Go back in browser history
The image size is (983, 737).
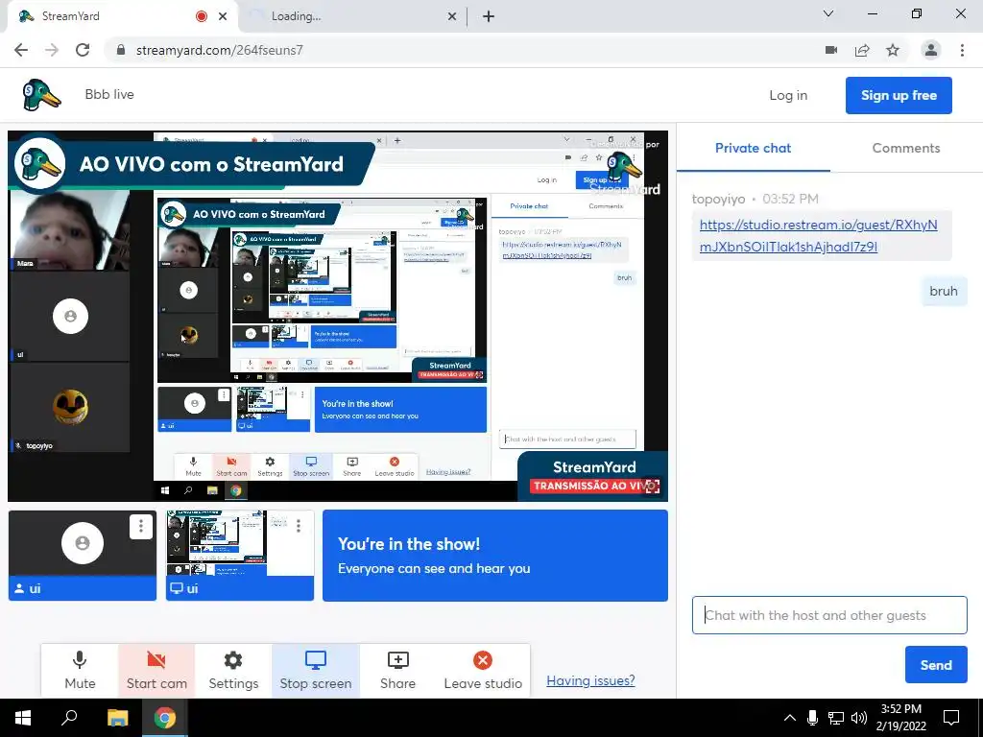pos(21,50)
